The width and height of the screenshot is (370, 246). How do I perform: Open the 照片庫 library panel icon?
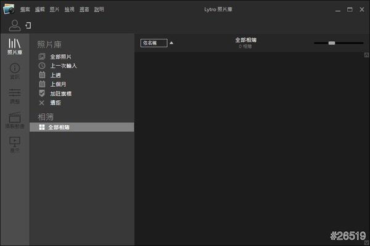pyautogui.click(x=14, y=46)
